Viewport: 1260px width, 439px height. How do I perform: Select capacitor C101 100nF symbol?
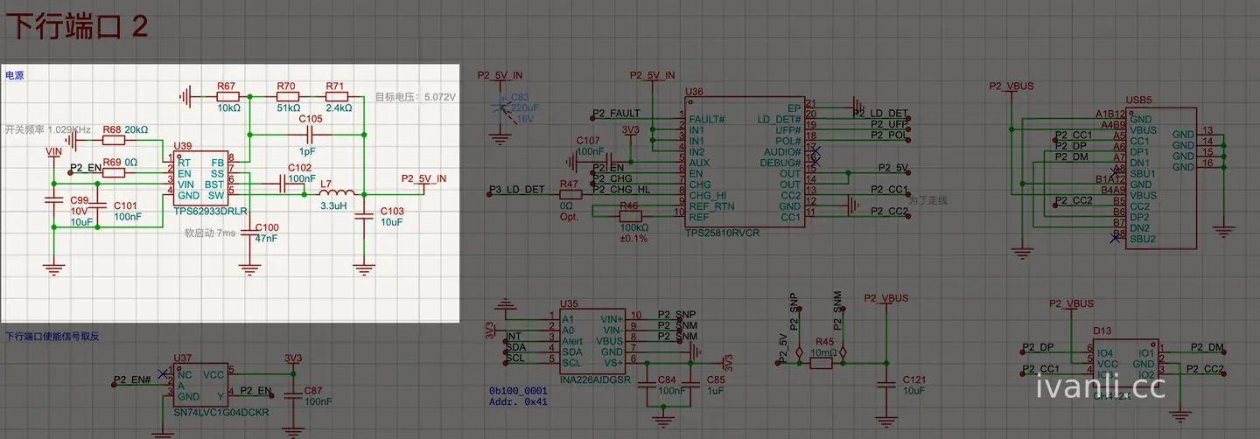pyautogui.click(x=97, y=204)
